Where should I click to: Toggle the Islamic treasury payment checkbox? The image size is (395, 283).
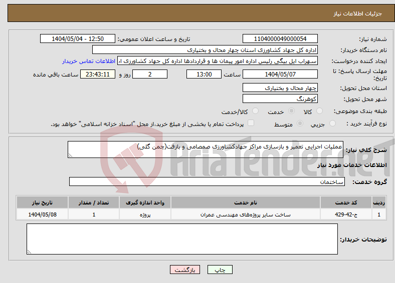251,123
